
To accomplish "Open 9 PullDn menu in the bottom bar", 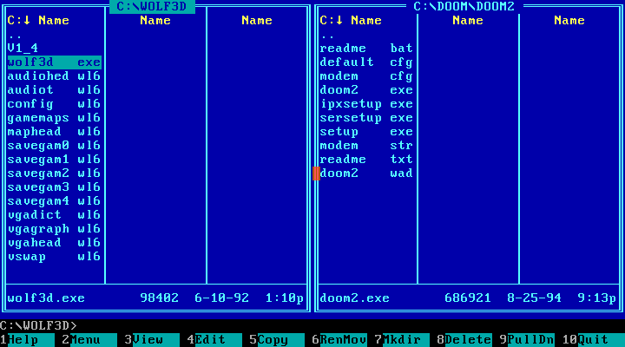I will 527,340.
